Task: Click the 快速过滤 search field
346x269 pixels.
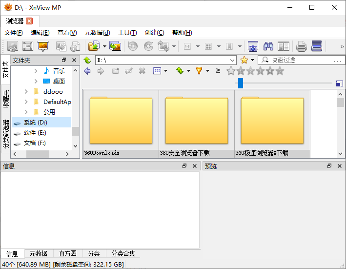Action: [302, 60]
